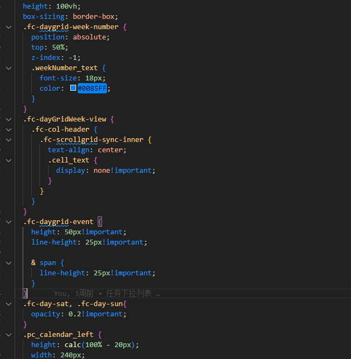
Task: Click the '.cell_text' selector text
Action: click(x=69, y=160)
